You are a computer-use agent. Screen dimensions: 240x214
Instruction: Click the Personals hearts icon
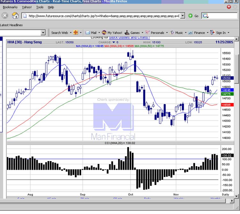(147, 33)
